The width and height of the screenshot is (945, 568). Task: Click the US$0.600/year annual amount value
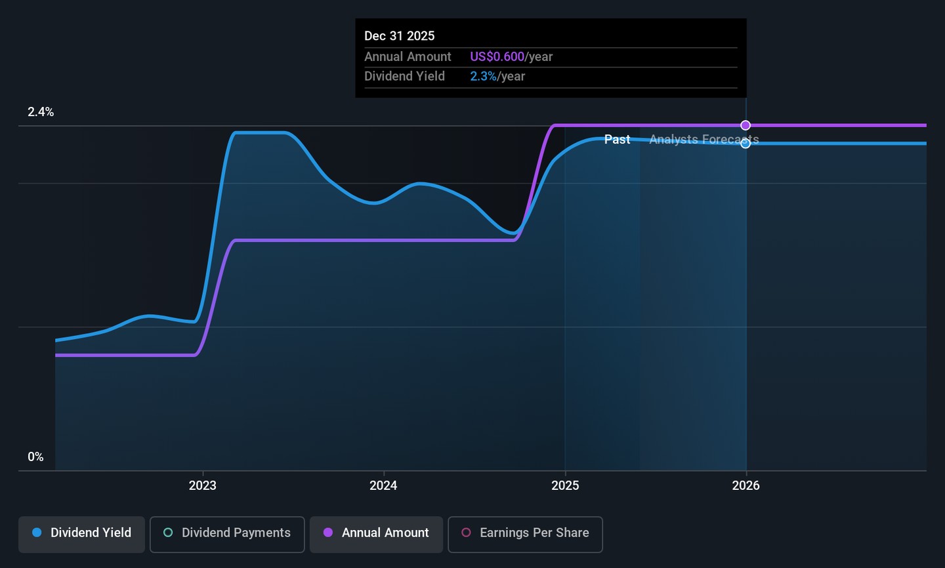pos(511,57)
